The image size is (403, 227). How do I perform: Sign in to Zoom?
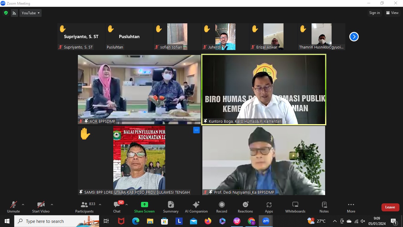click(374, 13)
